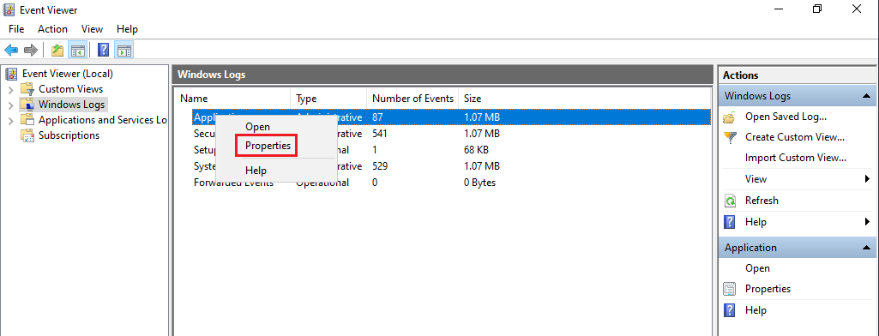Click the Back arrow toolbar icon
Image resolution: width=879 pixels, height=336 pixels.
point(10,51)
